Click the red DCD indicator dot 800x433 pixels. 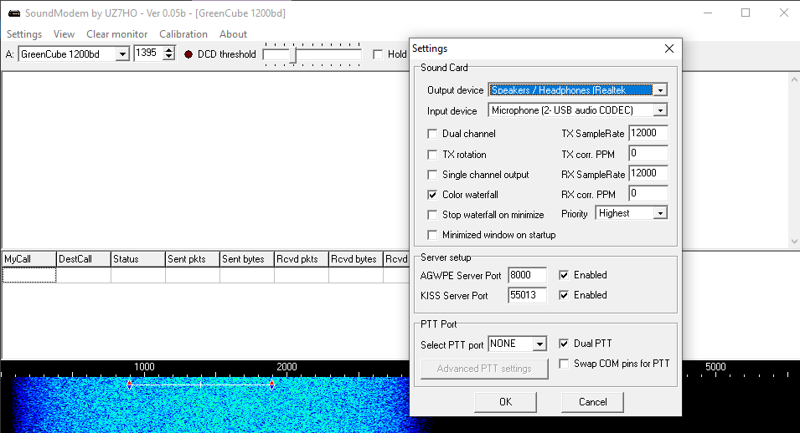(x=188, y=54)
